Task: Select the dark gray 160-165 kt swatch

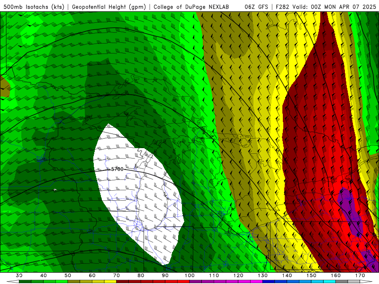Action: click(342, 282)
